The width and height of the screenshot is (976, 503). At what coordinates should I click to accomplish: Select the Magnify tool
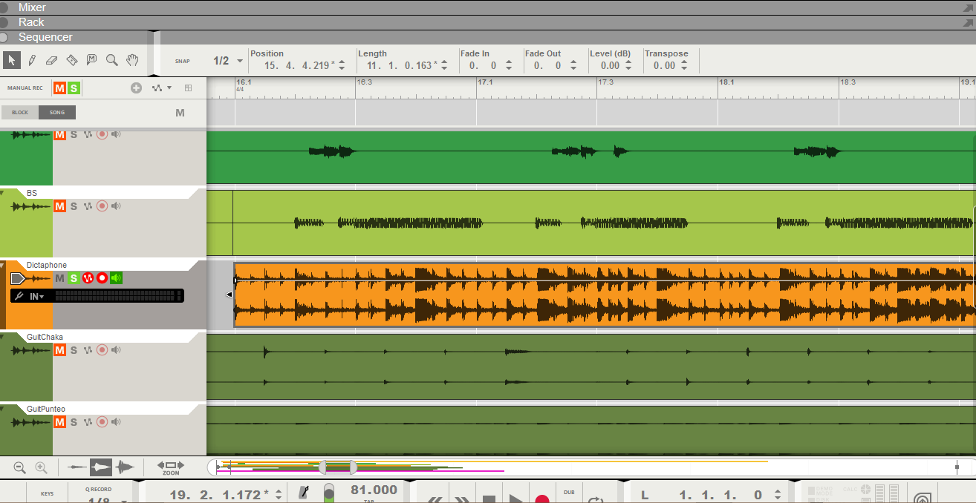pos(112,60)
